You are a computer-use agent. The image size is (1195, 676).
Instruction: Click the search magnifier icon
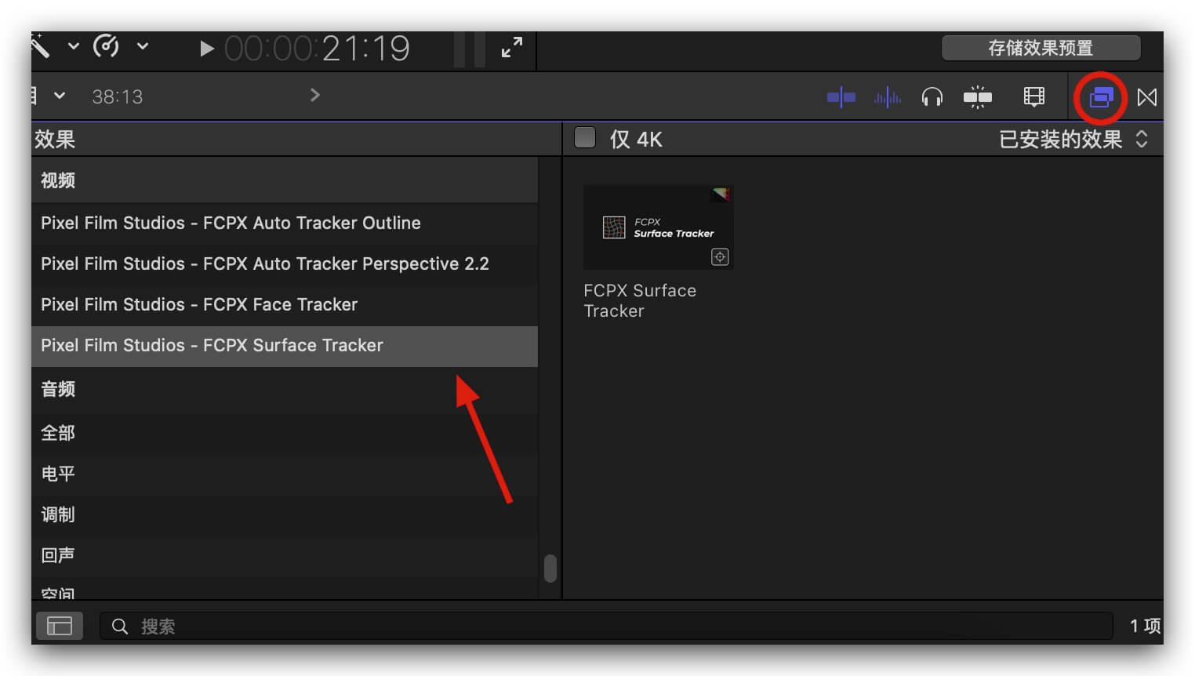120,626
